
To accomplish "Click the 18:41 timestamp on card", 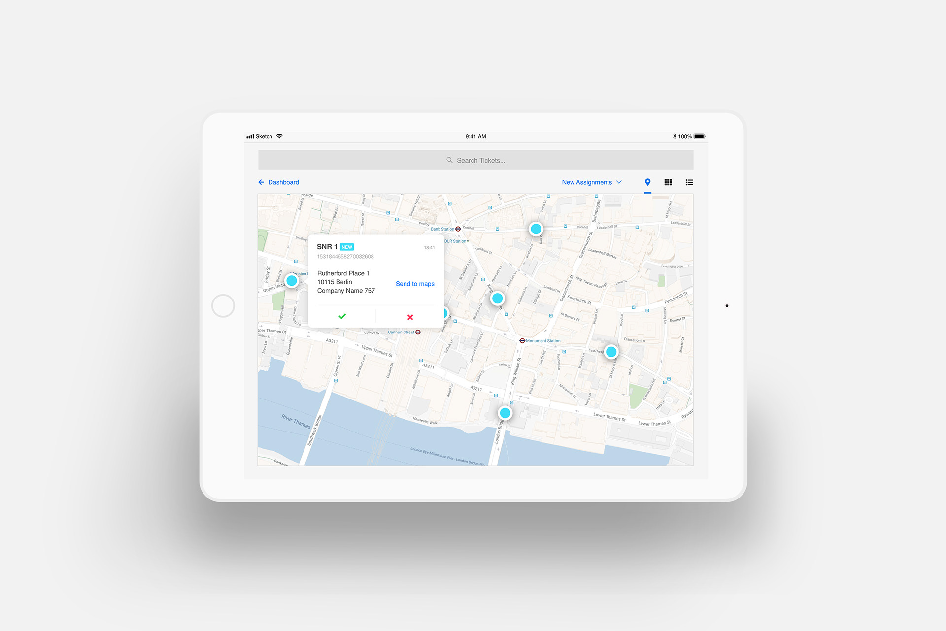I will [x=429, y=248].
